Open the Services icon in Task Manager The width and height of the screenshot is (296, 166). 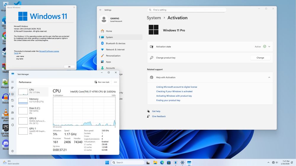(x=12, y=125)
